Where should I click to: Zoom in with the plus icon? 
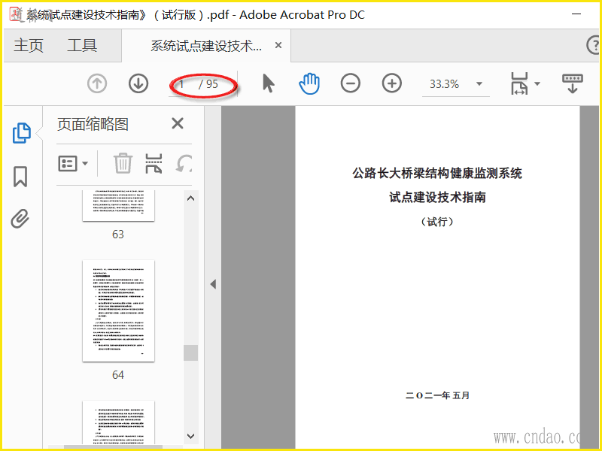coord(391,83)
